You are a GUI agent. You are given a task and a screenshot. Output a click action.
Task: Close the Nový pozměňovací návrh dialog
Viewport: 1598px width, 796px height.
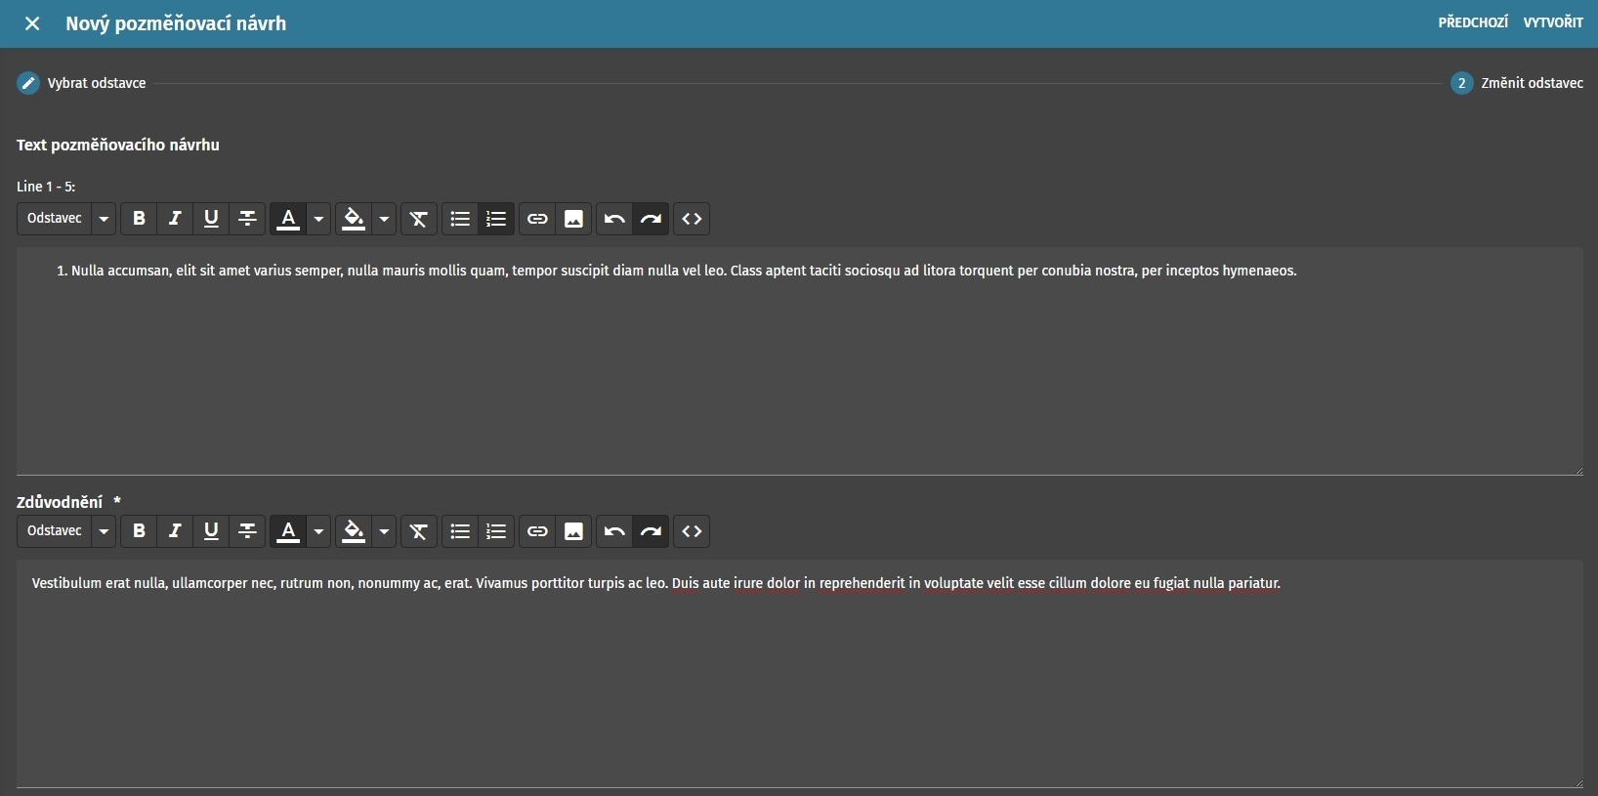tap(32, 23)
